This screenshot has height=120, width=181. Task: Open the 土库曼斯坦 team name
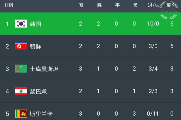(x=44, y=69)
